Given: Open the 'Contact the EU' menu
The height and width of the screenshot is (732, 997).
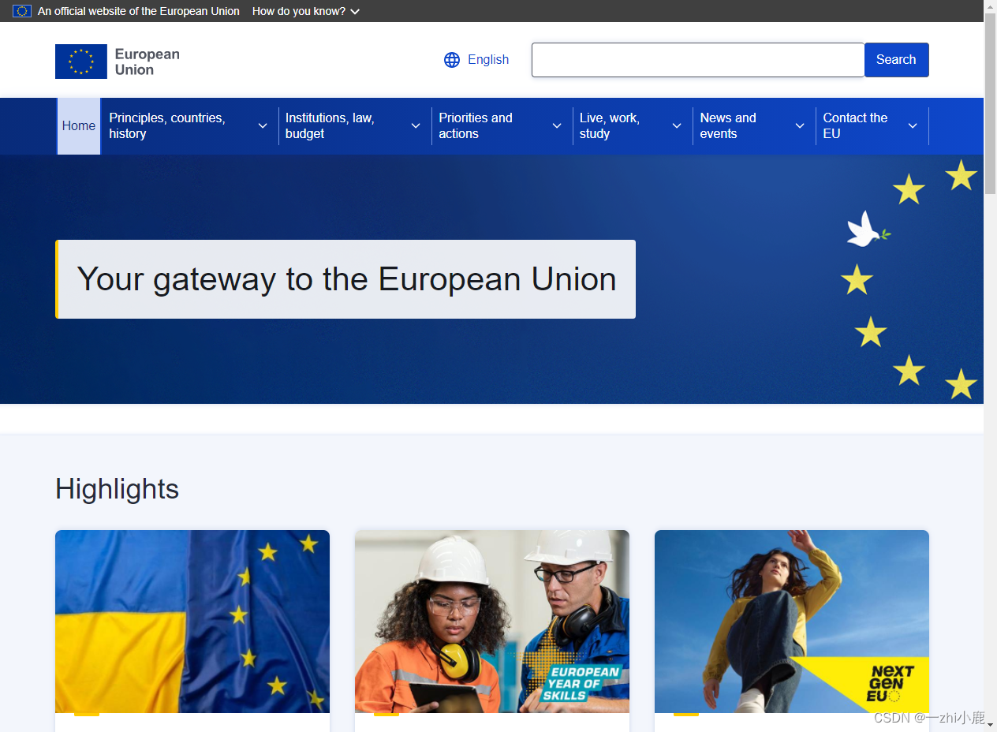Looking at the screenshot, I should click(x=872, y=126).
